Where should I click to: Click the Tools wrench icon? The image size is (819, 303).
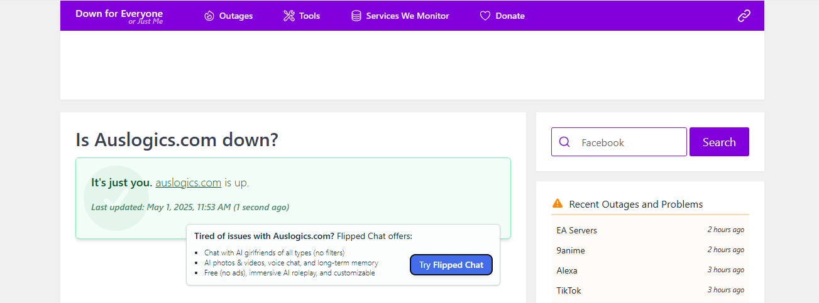click(x=289, y=16)
